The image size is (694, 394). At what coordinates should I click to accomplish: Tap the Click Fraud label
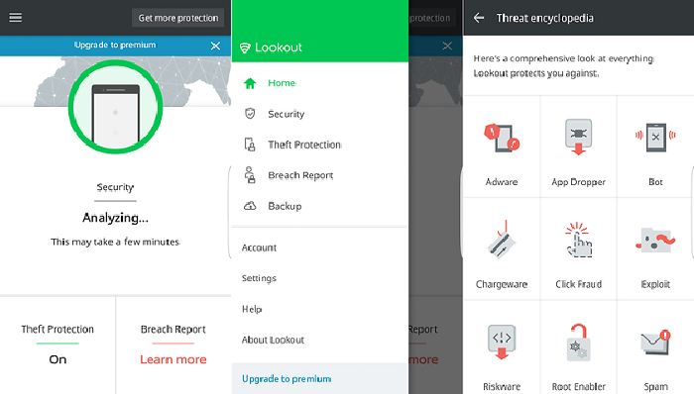tap(578, 284)
